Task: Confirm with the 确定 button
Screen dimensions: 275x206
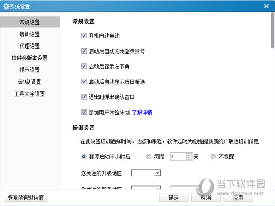Action: pyautogui.click(x=174, y=198)
